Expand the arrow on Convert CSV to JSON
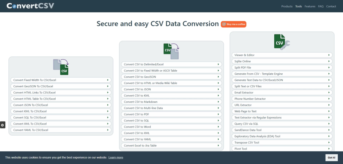 [218, 89]
